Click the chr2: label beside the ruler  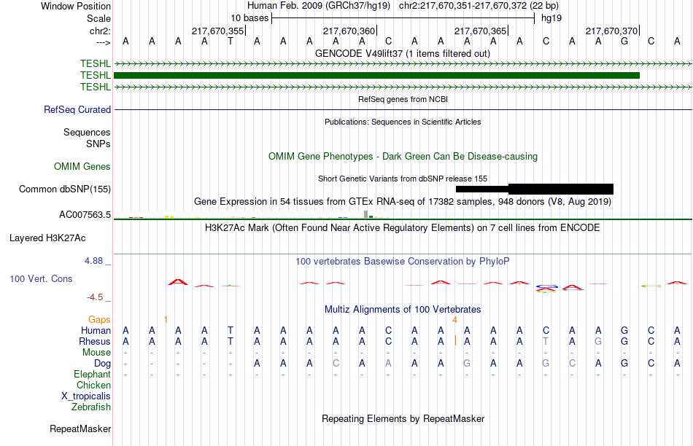coord(100,31)
